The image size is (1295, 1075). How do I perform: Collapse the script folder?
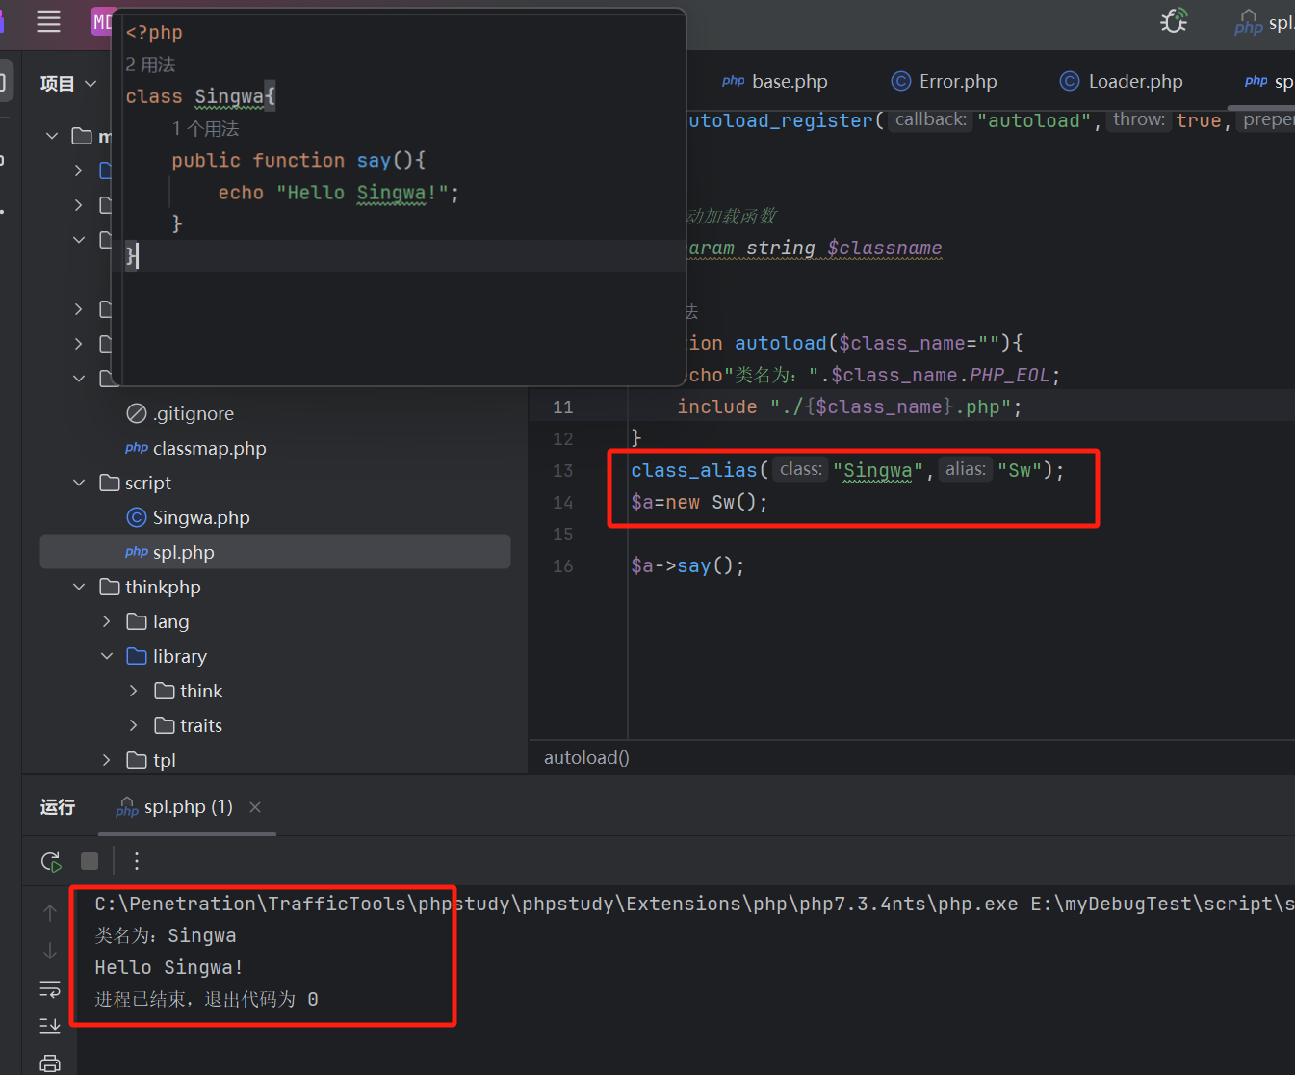coord(79,483)
